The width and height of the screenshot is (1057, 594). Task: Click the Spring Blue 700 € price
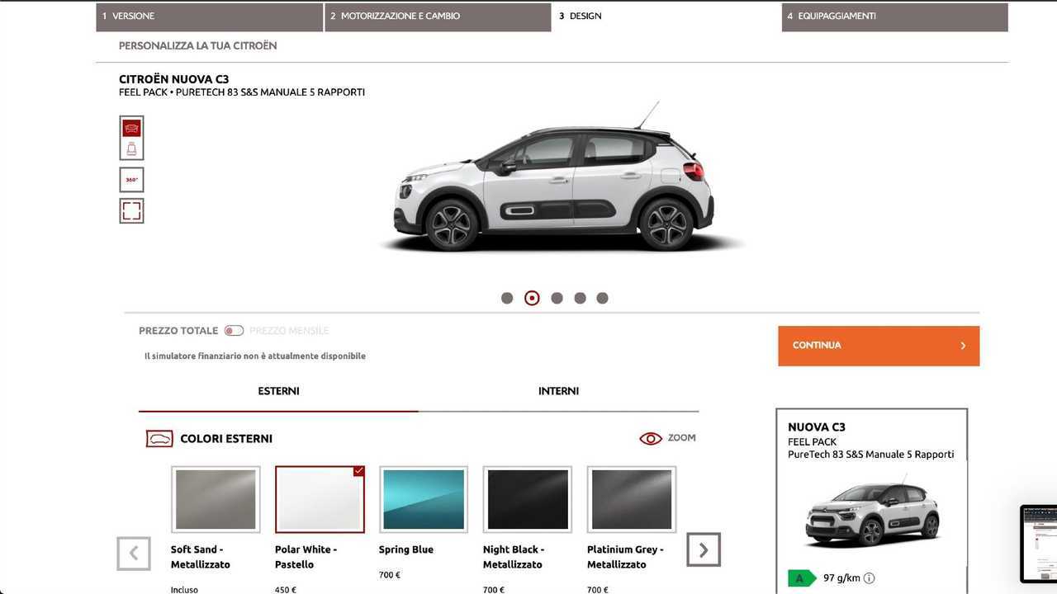(x=390, y=575)
